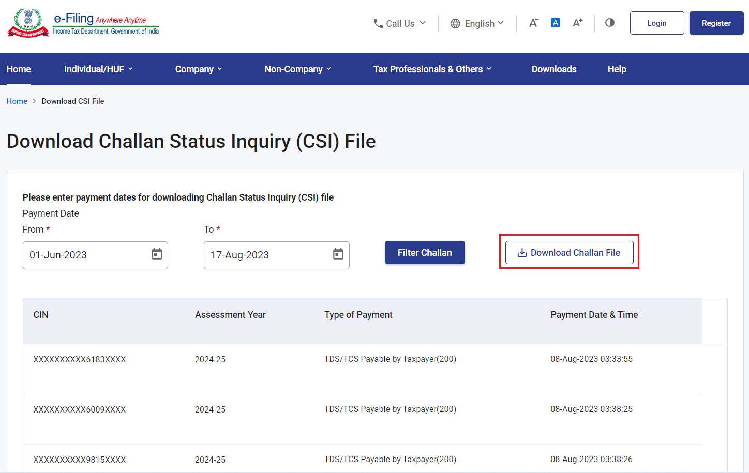The height and width of the screenshot is (473, 749).
Task: Toggle the high contrast mode icon
Action: pyautogui.click(x=610, y=23)
